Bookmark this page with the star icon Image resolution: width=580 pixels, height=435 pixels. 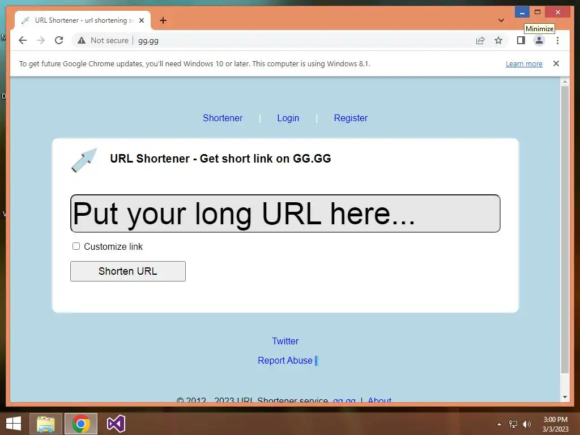point(498,40)
